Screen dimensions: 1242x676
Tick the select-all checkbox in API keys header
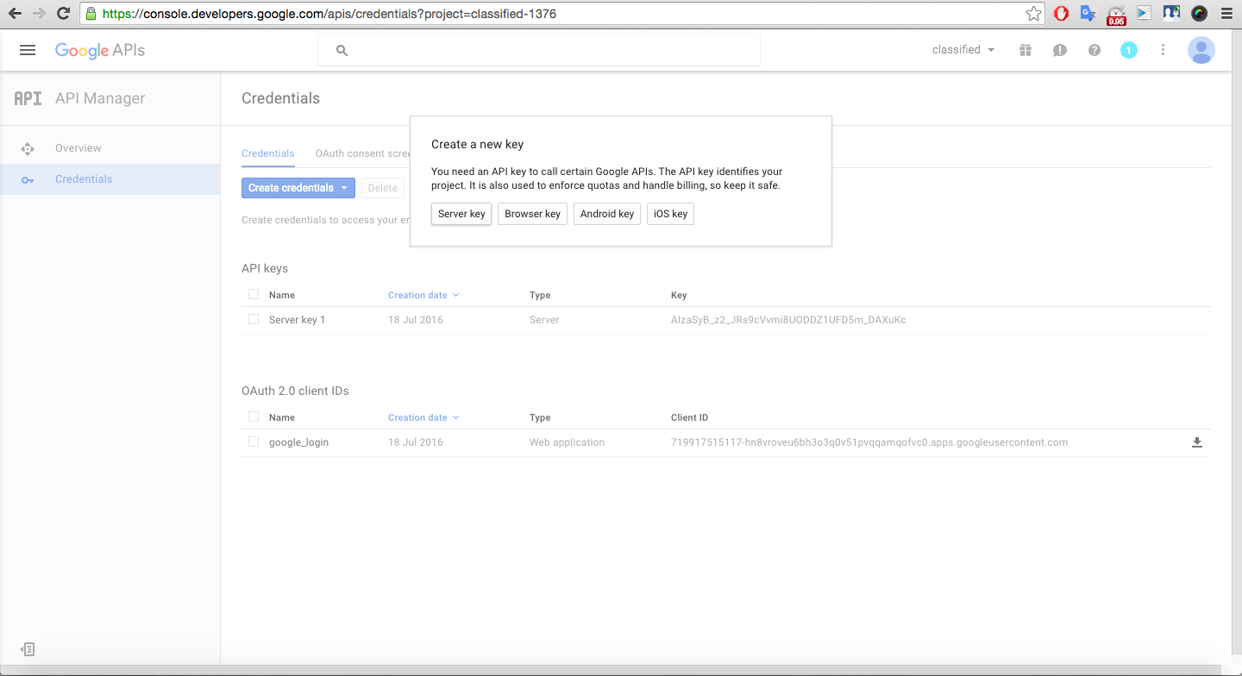(x=254, y=294)
